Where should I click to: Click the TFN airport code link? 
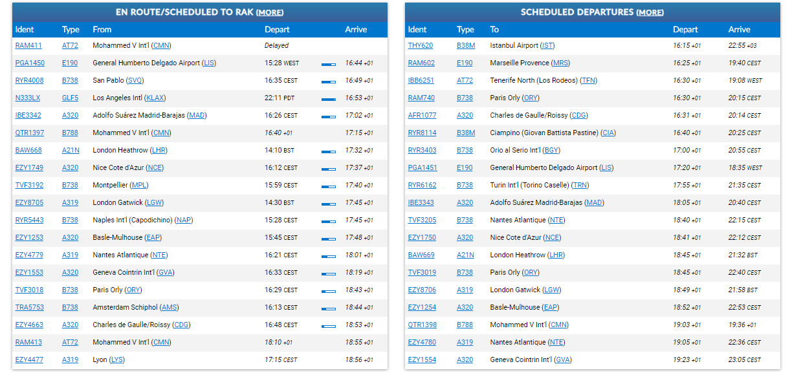[x=588, y=81]
